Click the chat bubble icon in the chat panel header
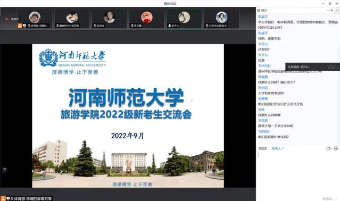 (x=259, y=11)
